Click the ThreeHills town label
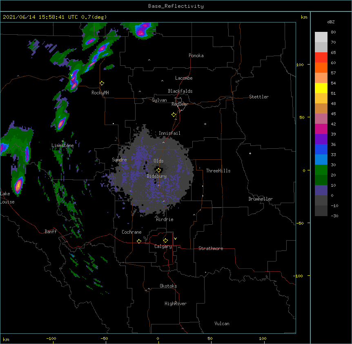Image resolution: width=352 pixels, height=344 pixels. point(218,171)
